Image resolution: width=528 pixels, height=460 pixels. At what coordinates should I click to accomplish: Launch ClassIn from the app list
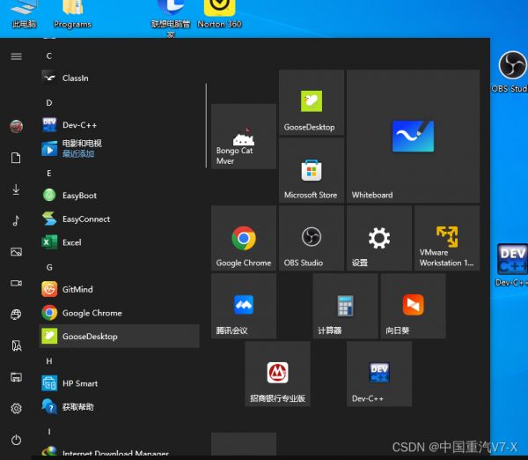[x=120, y=78]
